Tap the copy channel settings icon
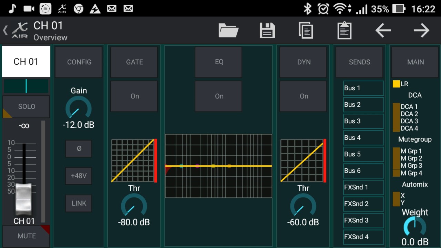The width and height of the screenshot is (441, 248). coord(306,30)
